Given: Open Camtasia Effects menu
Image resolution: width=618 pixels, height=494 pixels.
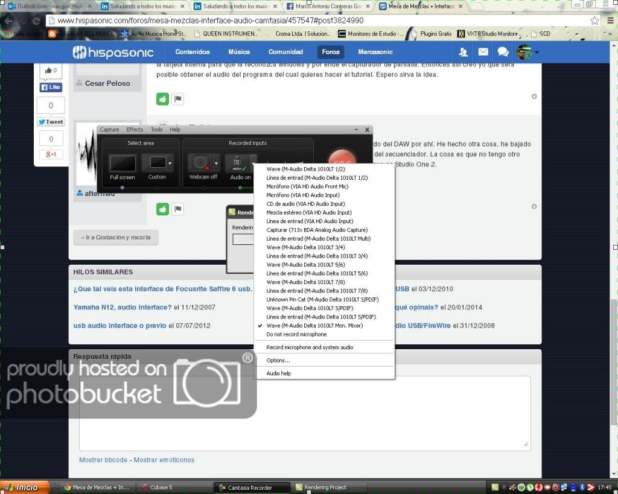Looking at the screenshot, I should (x=135, y=130).
